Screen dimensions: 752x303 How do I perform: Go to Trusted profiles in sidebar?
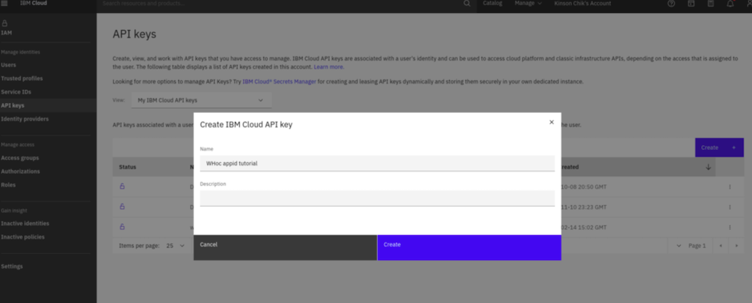pyautogui.click(x=21, y=79)
